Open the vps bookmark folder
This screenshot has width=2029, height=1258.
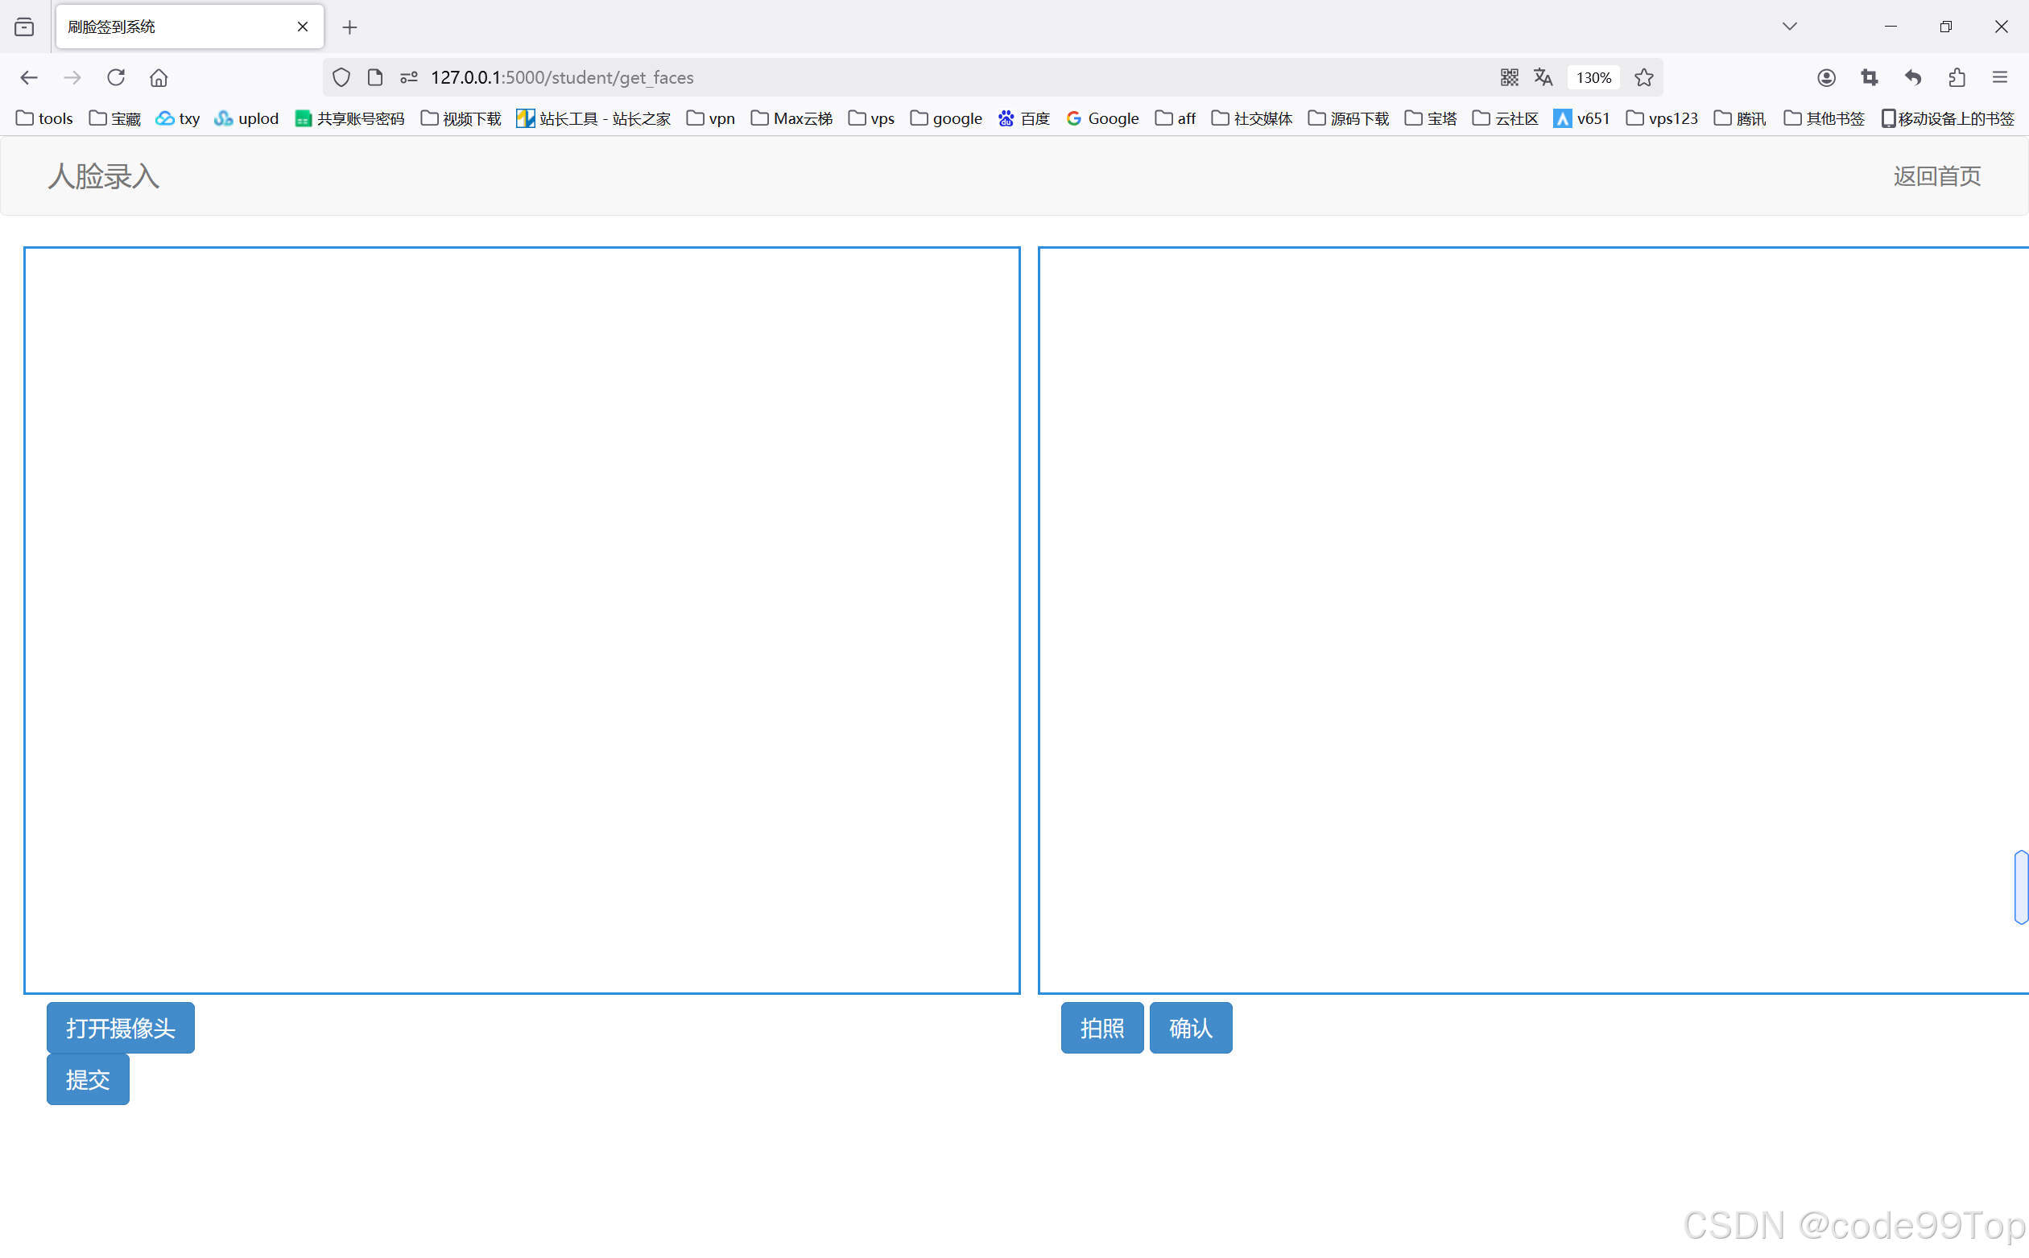pos(871,118)
